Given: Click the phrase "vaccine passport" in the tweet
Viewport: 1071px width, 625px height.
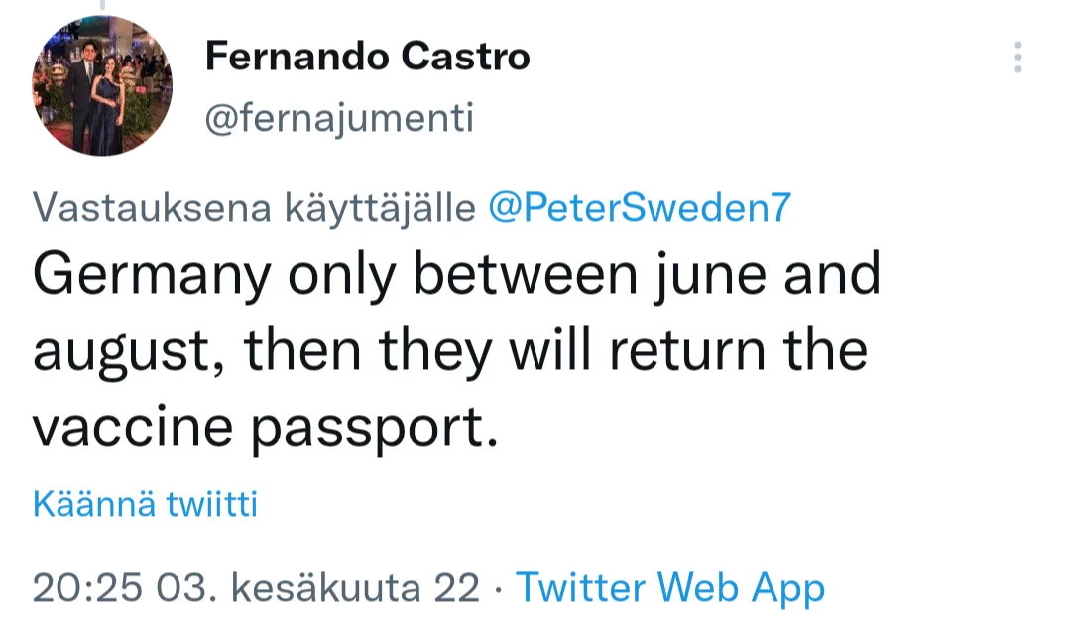Looking at the screenshot, I should click(264, 427).
